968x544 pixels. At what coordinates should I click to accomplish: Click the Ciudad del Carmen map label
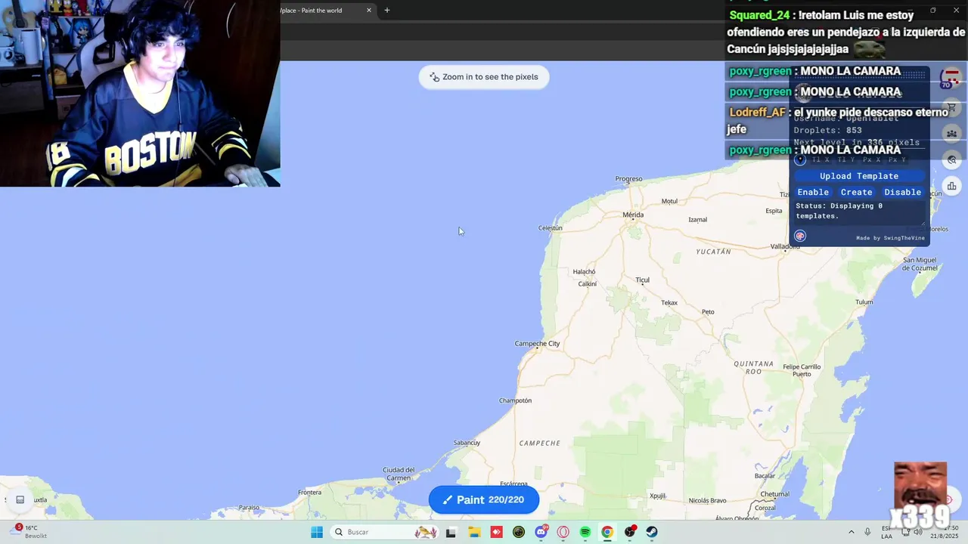399,474
